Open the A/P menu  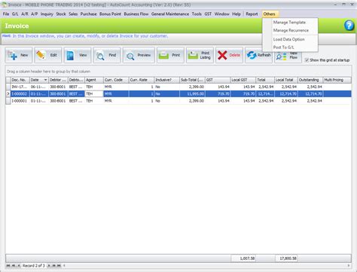[x=35, y=14]
